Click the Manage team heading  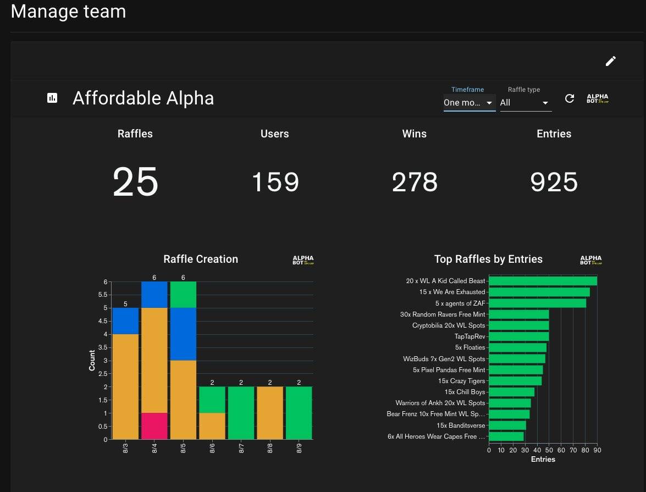[x=68, y=12]
